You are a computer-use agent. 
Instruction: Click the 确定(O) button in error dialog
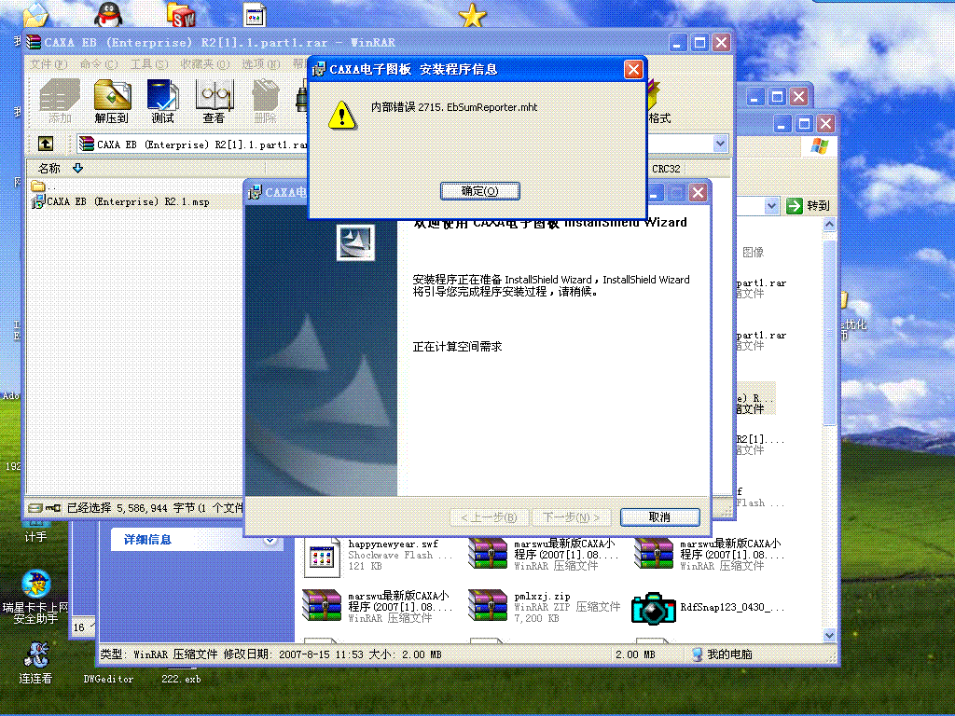click(x=480, y=191)
